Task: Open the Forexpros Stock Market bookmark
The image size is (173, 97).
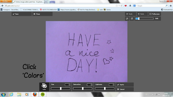Action: [x=10, y=10]
